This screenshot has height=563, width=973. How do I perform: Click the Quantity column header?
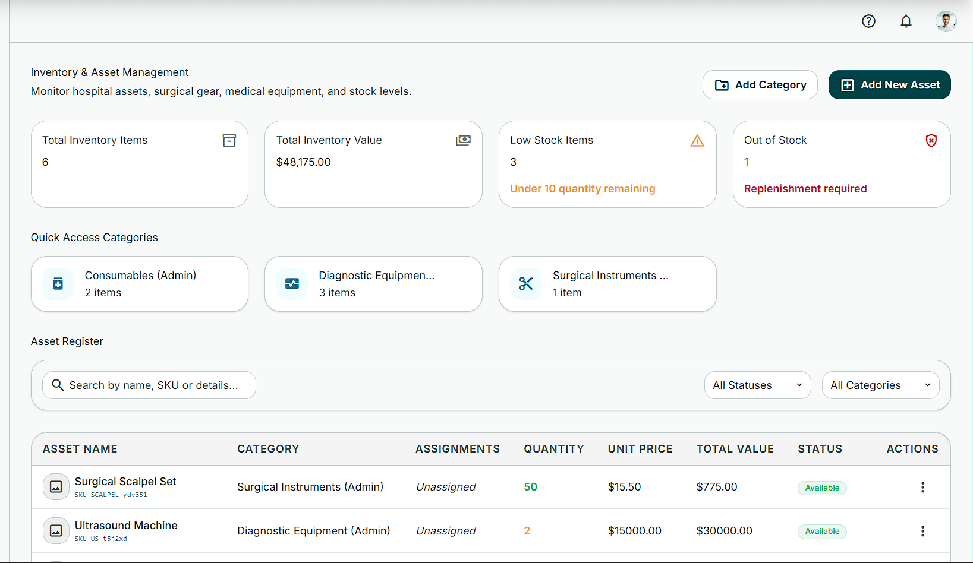tap(554, 449)
